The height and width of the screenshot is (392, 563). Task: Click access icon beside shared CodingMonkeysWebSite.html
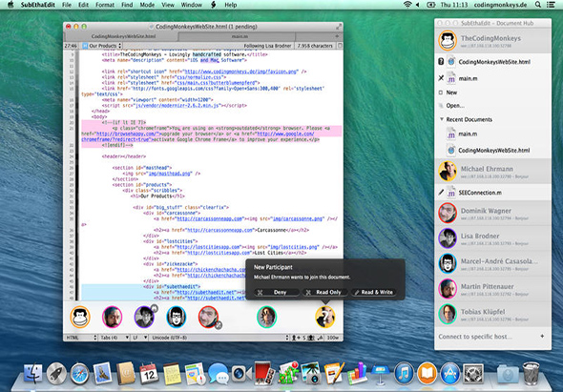(x=441, y=62)
